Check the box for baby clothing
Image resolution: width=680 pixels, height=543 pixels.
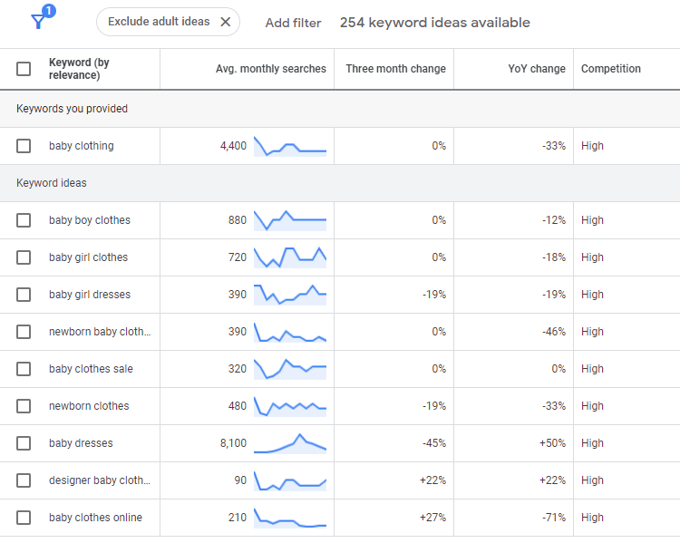[x=24, y=146]
